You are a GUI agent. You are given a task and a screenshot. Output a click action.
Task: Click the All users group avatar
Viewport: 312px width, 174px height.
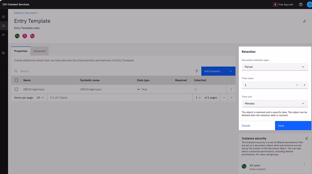click(x=244, y=166)
